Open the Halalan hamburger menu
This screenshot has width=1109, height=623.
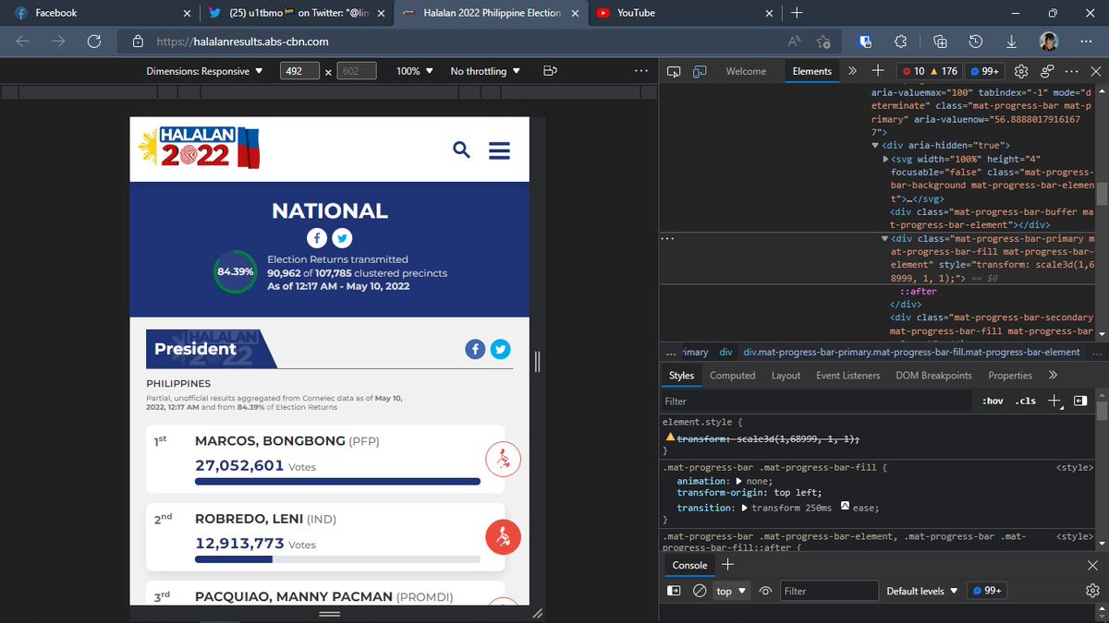499,150
